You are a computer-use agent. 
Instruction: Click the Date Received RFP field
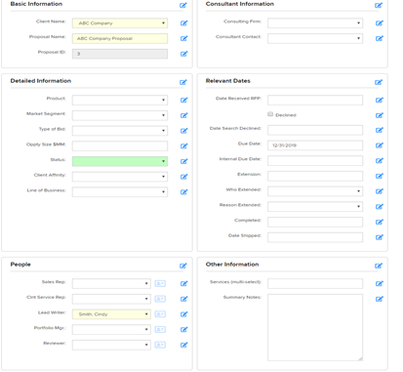point(315,100)
